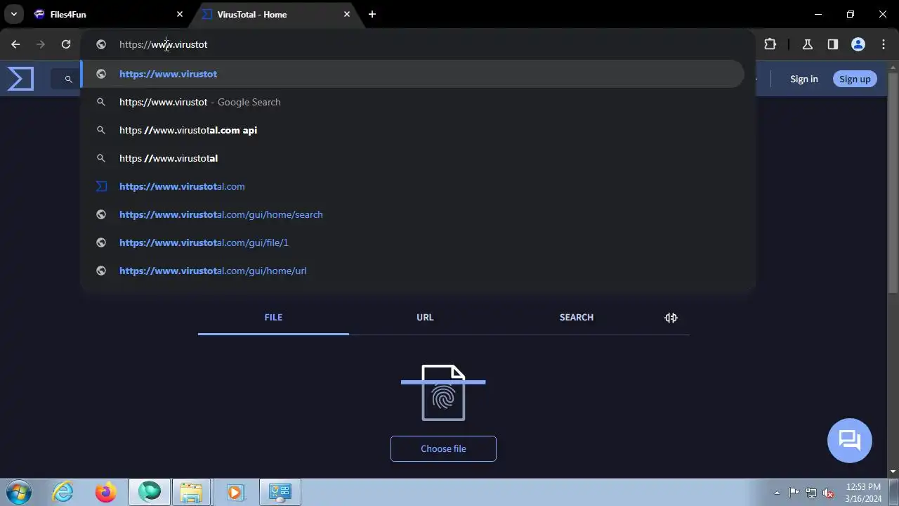Select the highlighted https://www.virustot suggestion
Viewport: 899px width, 506px height.
coord(412,74)
